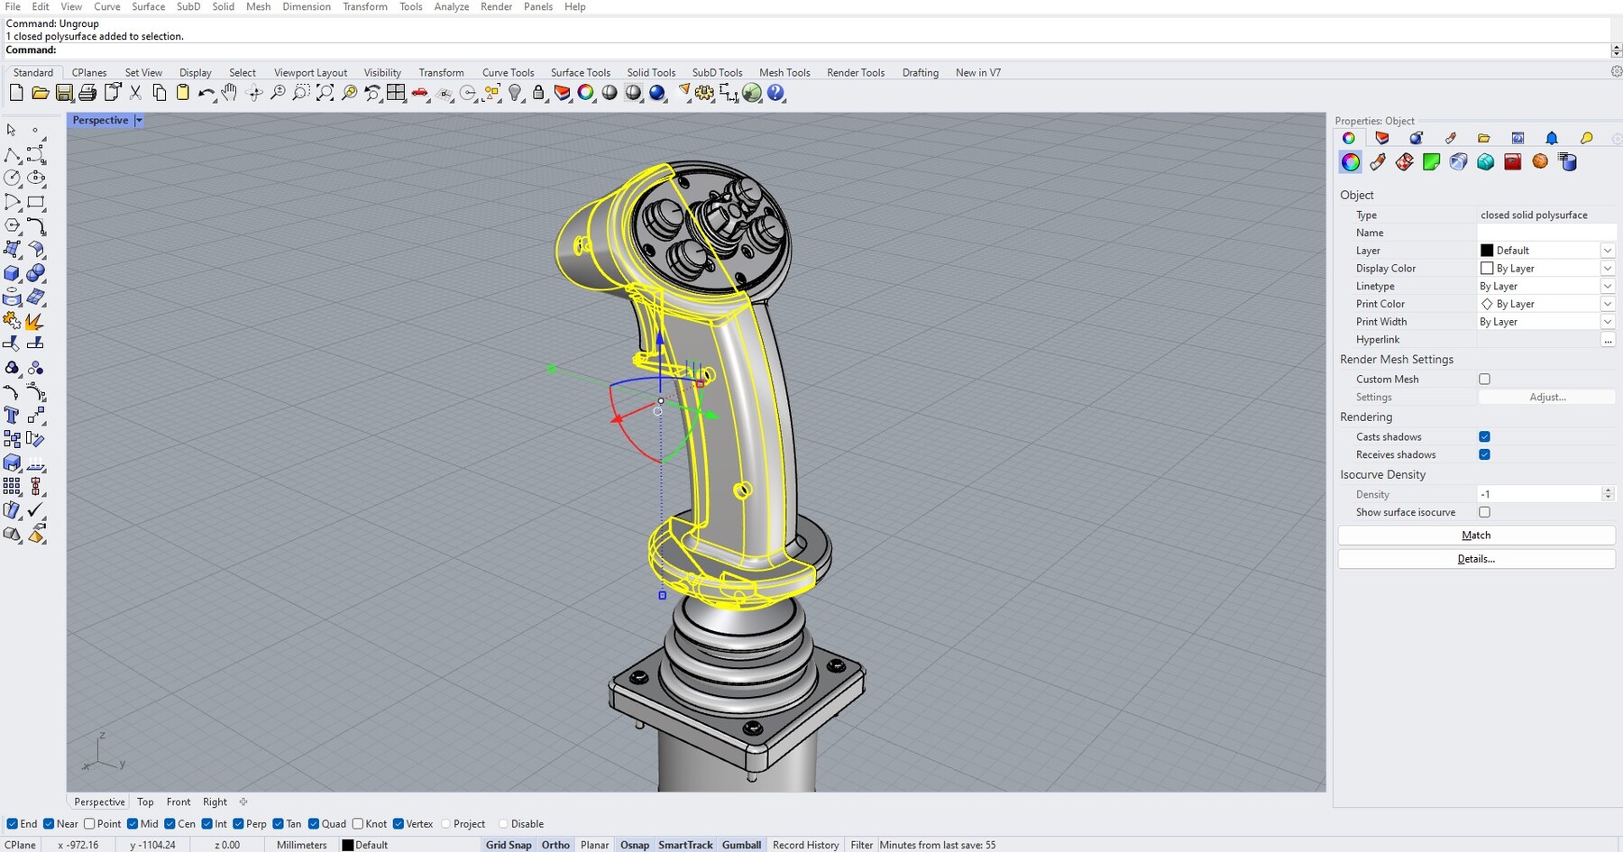Open the Material page in Properties panel
The height and width of the screenshot is (852, 1623).
pos(1377,162)
